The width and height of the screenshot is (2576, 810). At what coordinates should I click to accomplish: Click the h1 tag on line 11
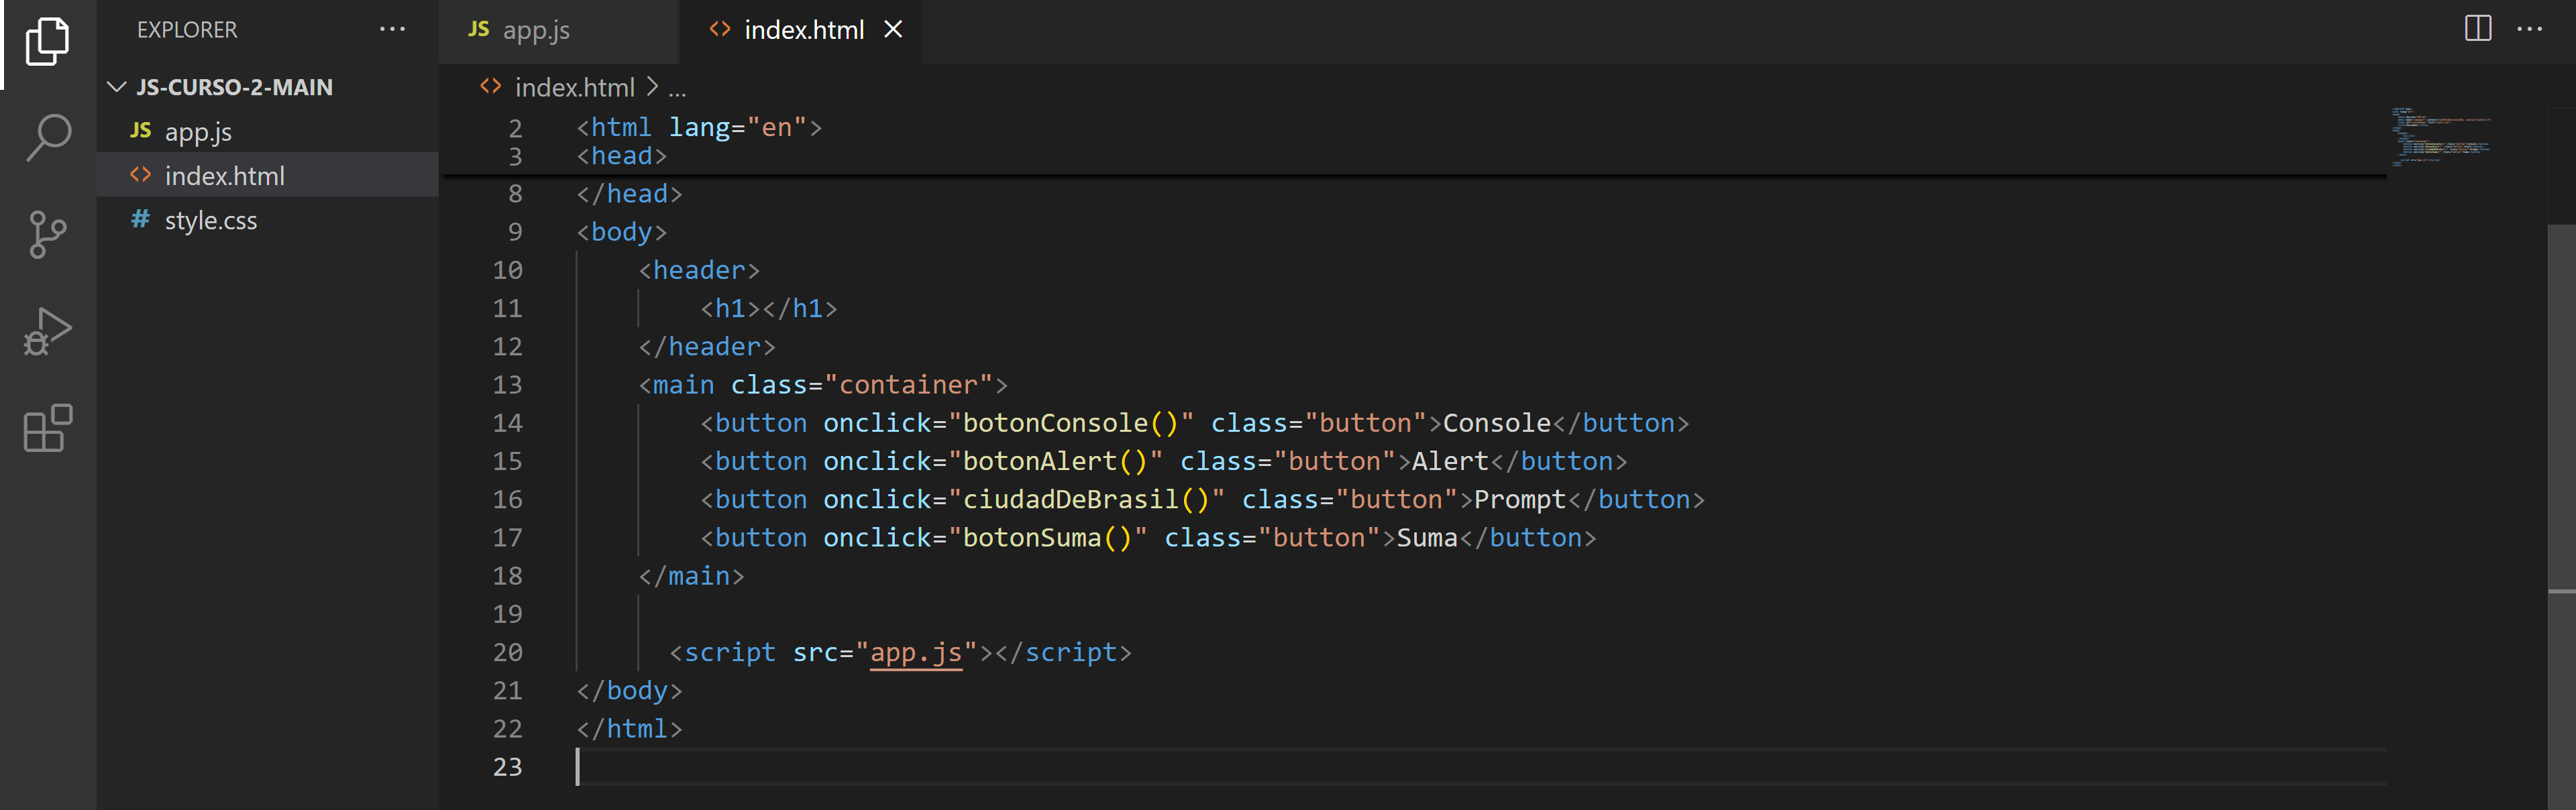coord(768,308)
